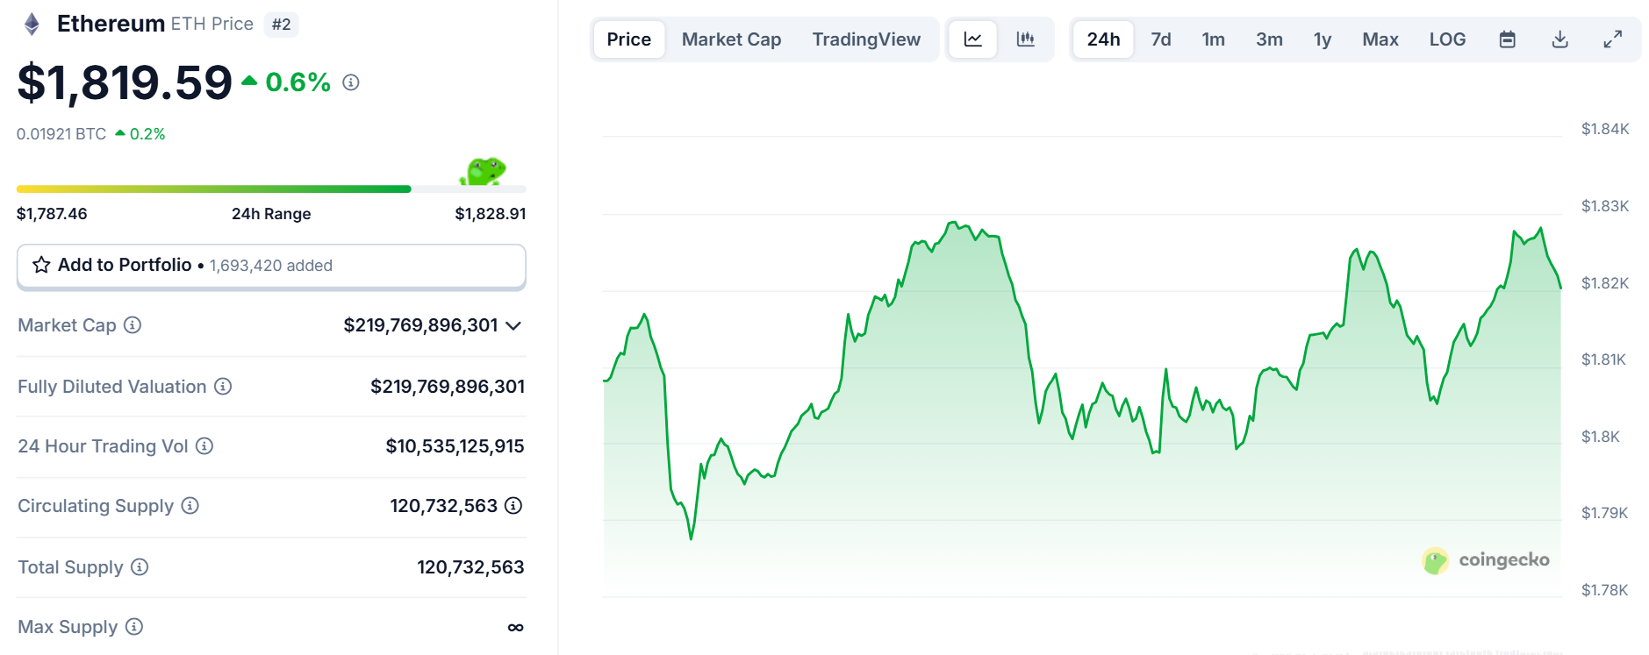This screenshot has height=655, width=1649.
Task: Show Total Supply info icon
Action: tap(140, 567)
